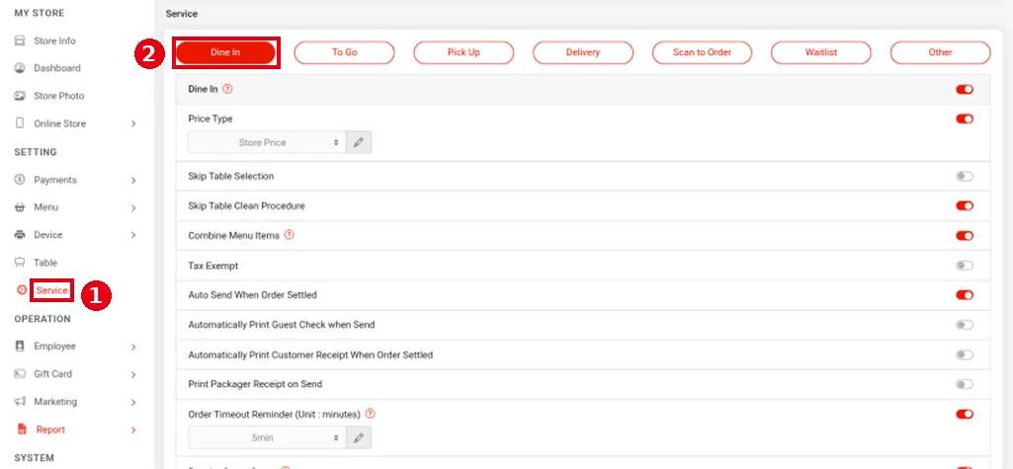The image size is (1013, 469).
Task: Open Store Info in sidebar
Action: click(55, 40)
